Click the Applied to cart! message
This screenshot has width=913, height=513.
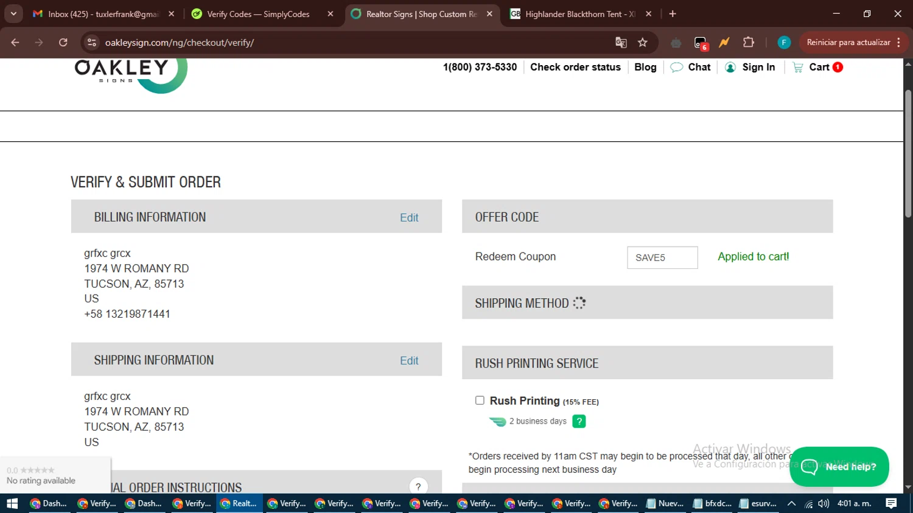[754, 257]
